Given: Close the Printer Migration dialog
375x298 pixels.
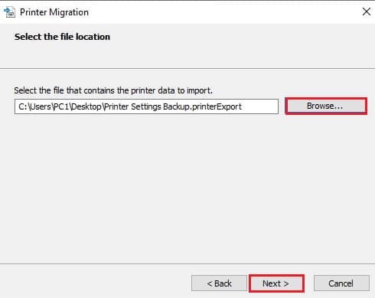Looking at the screenshot, I should [367, 11].
